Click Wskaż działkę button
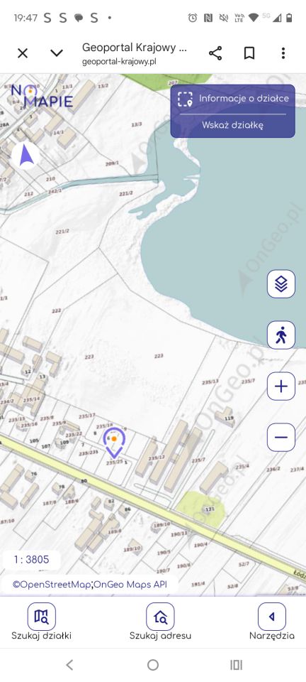The width and height of the screenshot is (306, 682). pos(233,125)
